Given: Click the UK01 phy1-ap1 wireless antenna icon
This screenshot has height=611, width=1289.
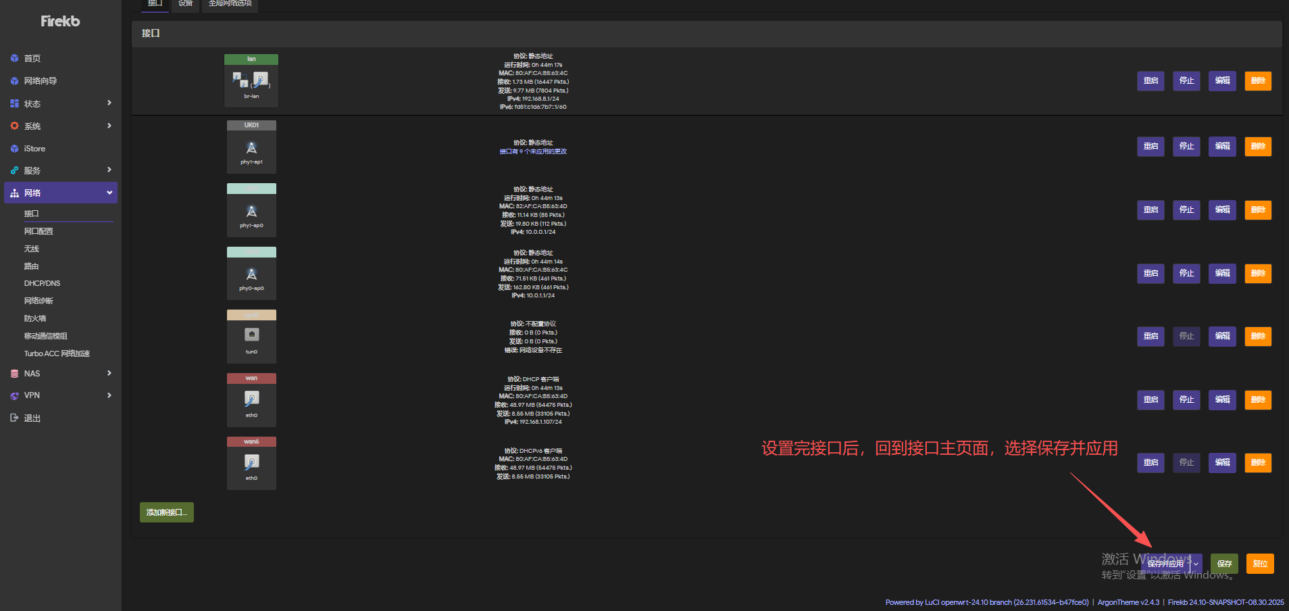Looking at the screenshot, I should click(251, 148).
